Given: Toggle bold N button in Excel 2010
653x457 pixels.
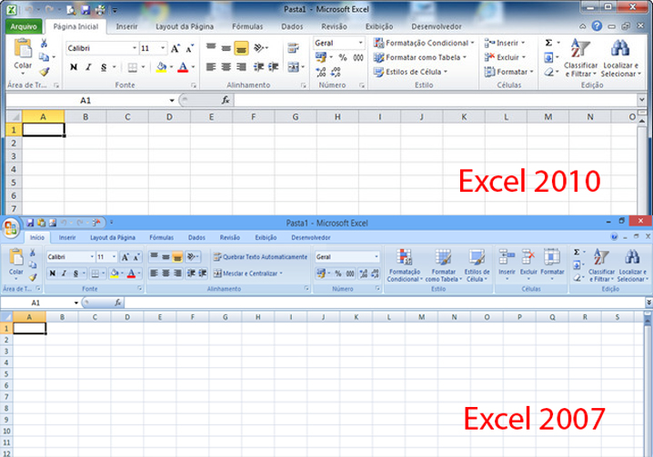Looking at the screenshot, I should click(74, 67).
